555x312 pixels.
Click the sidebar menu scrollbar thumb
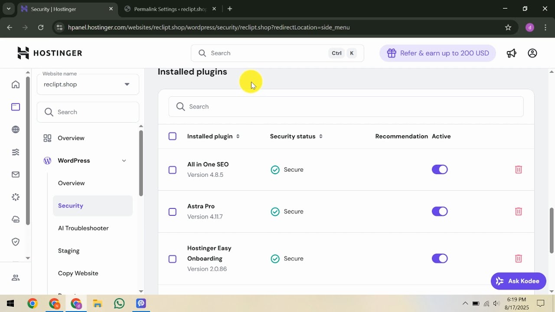point(141,162)
